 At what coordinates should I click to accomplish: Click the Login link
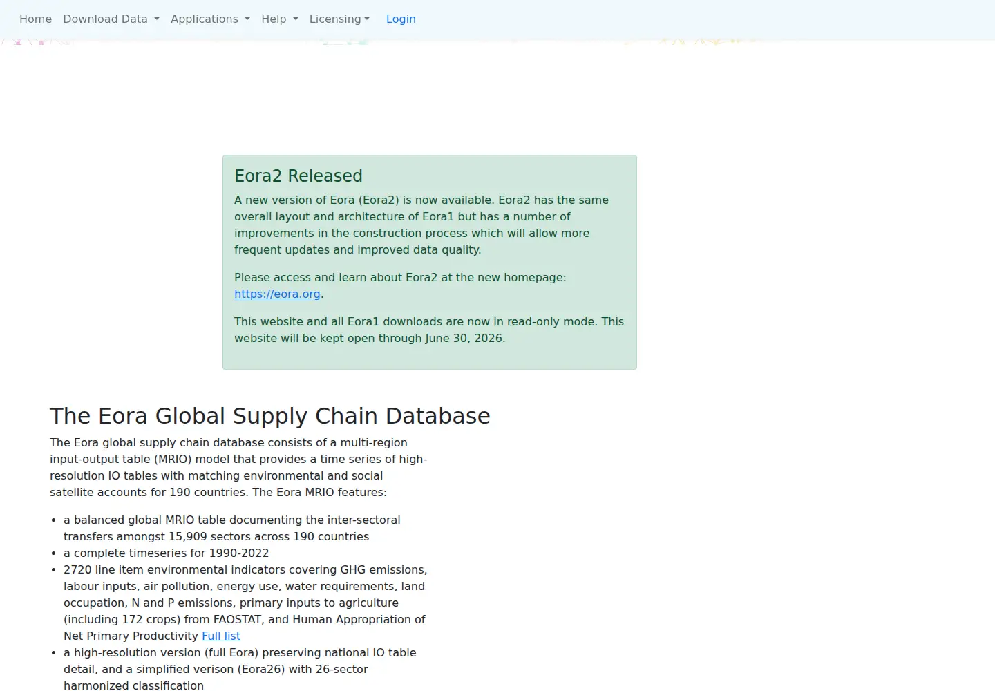(401, 19)
